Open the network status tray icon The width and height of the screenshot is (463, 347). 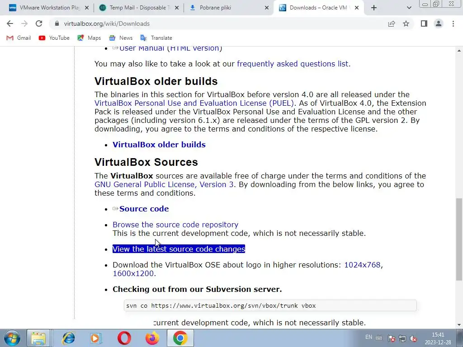point(402,338)
